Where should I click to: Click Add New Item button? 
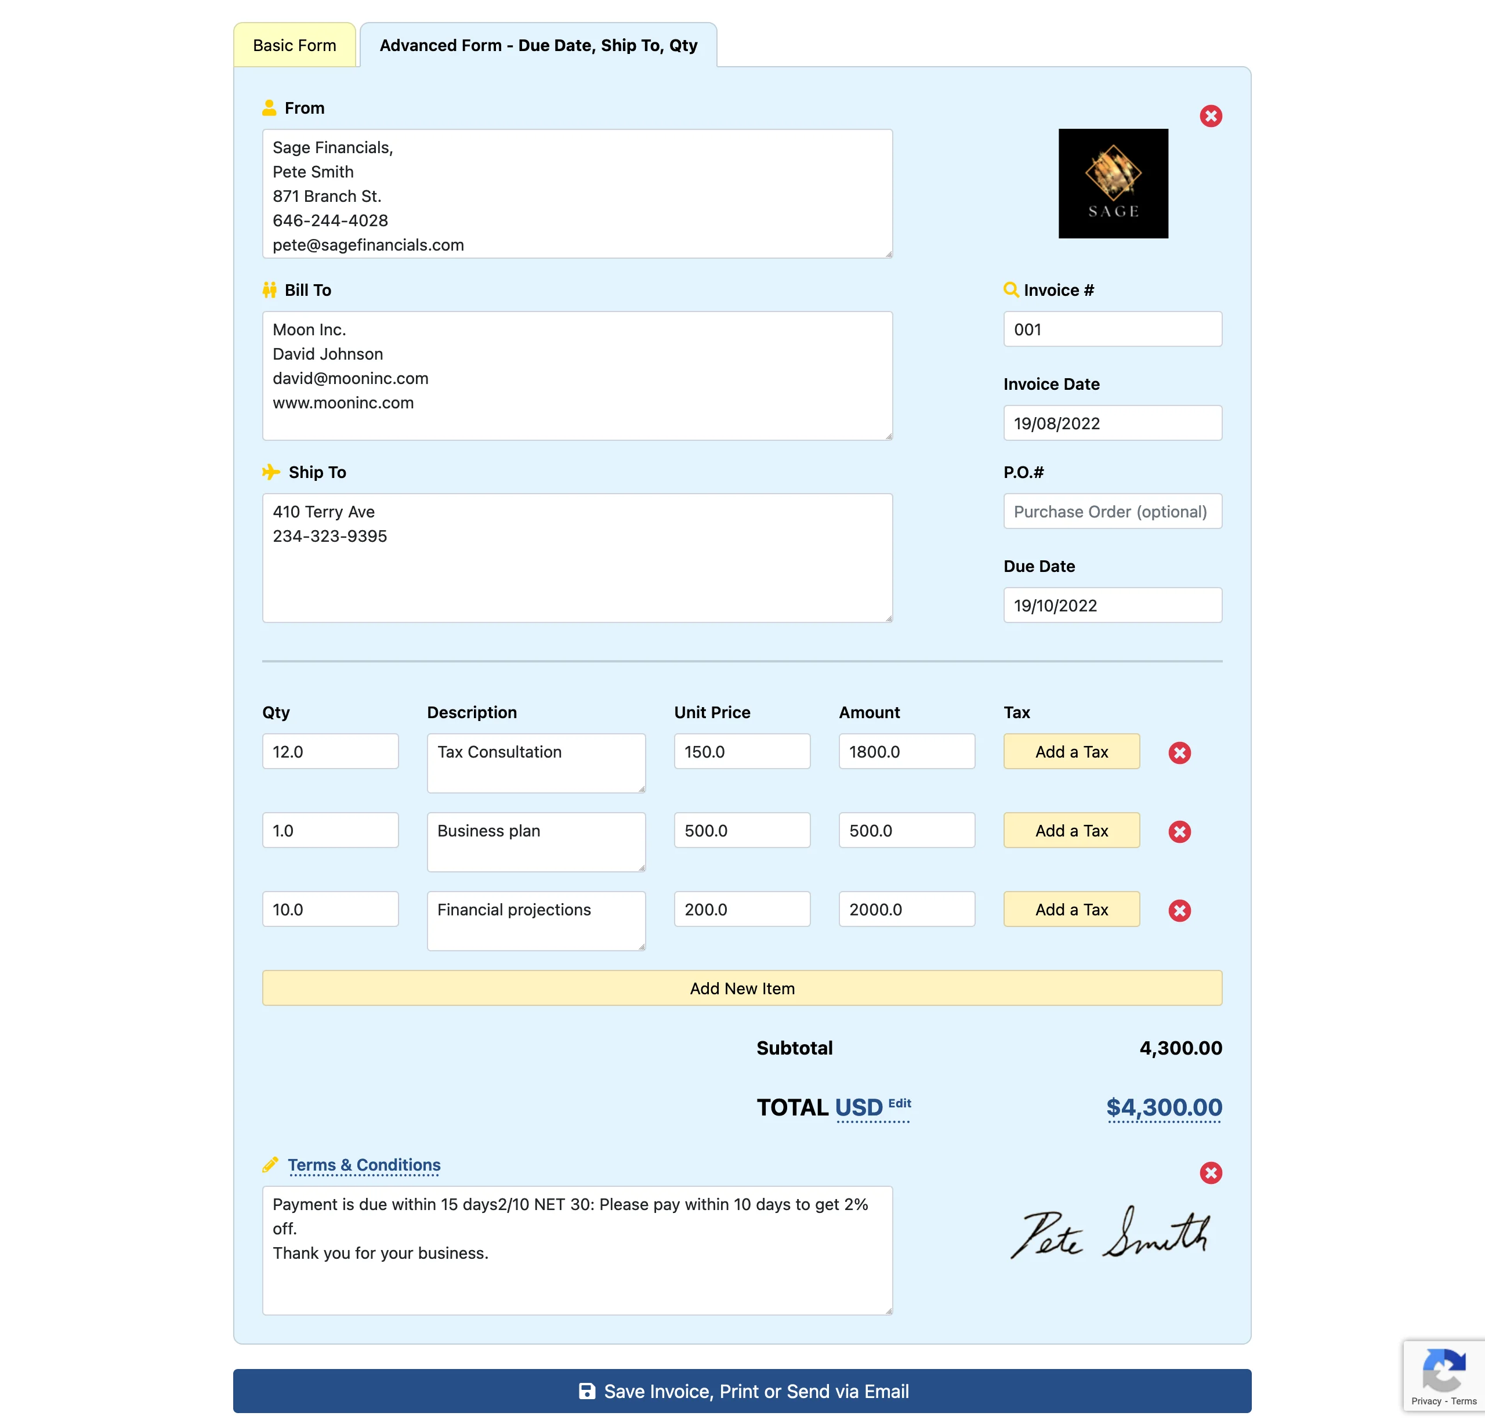[x=741, y=988]
